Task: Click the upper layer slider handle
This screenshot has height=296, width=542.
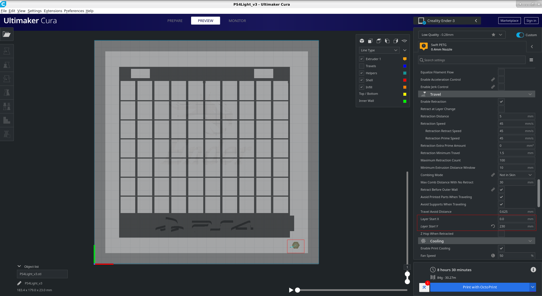Action: [407, 274]
